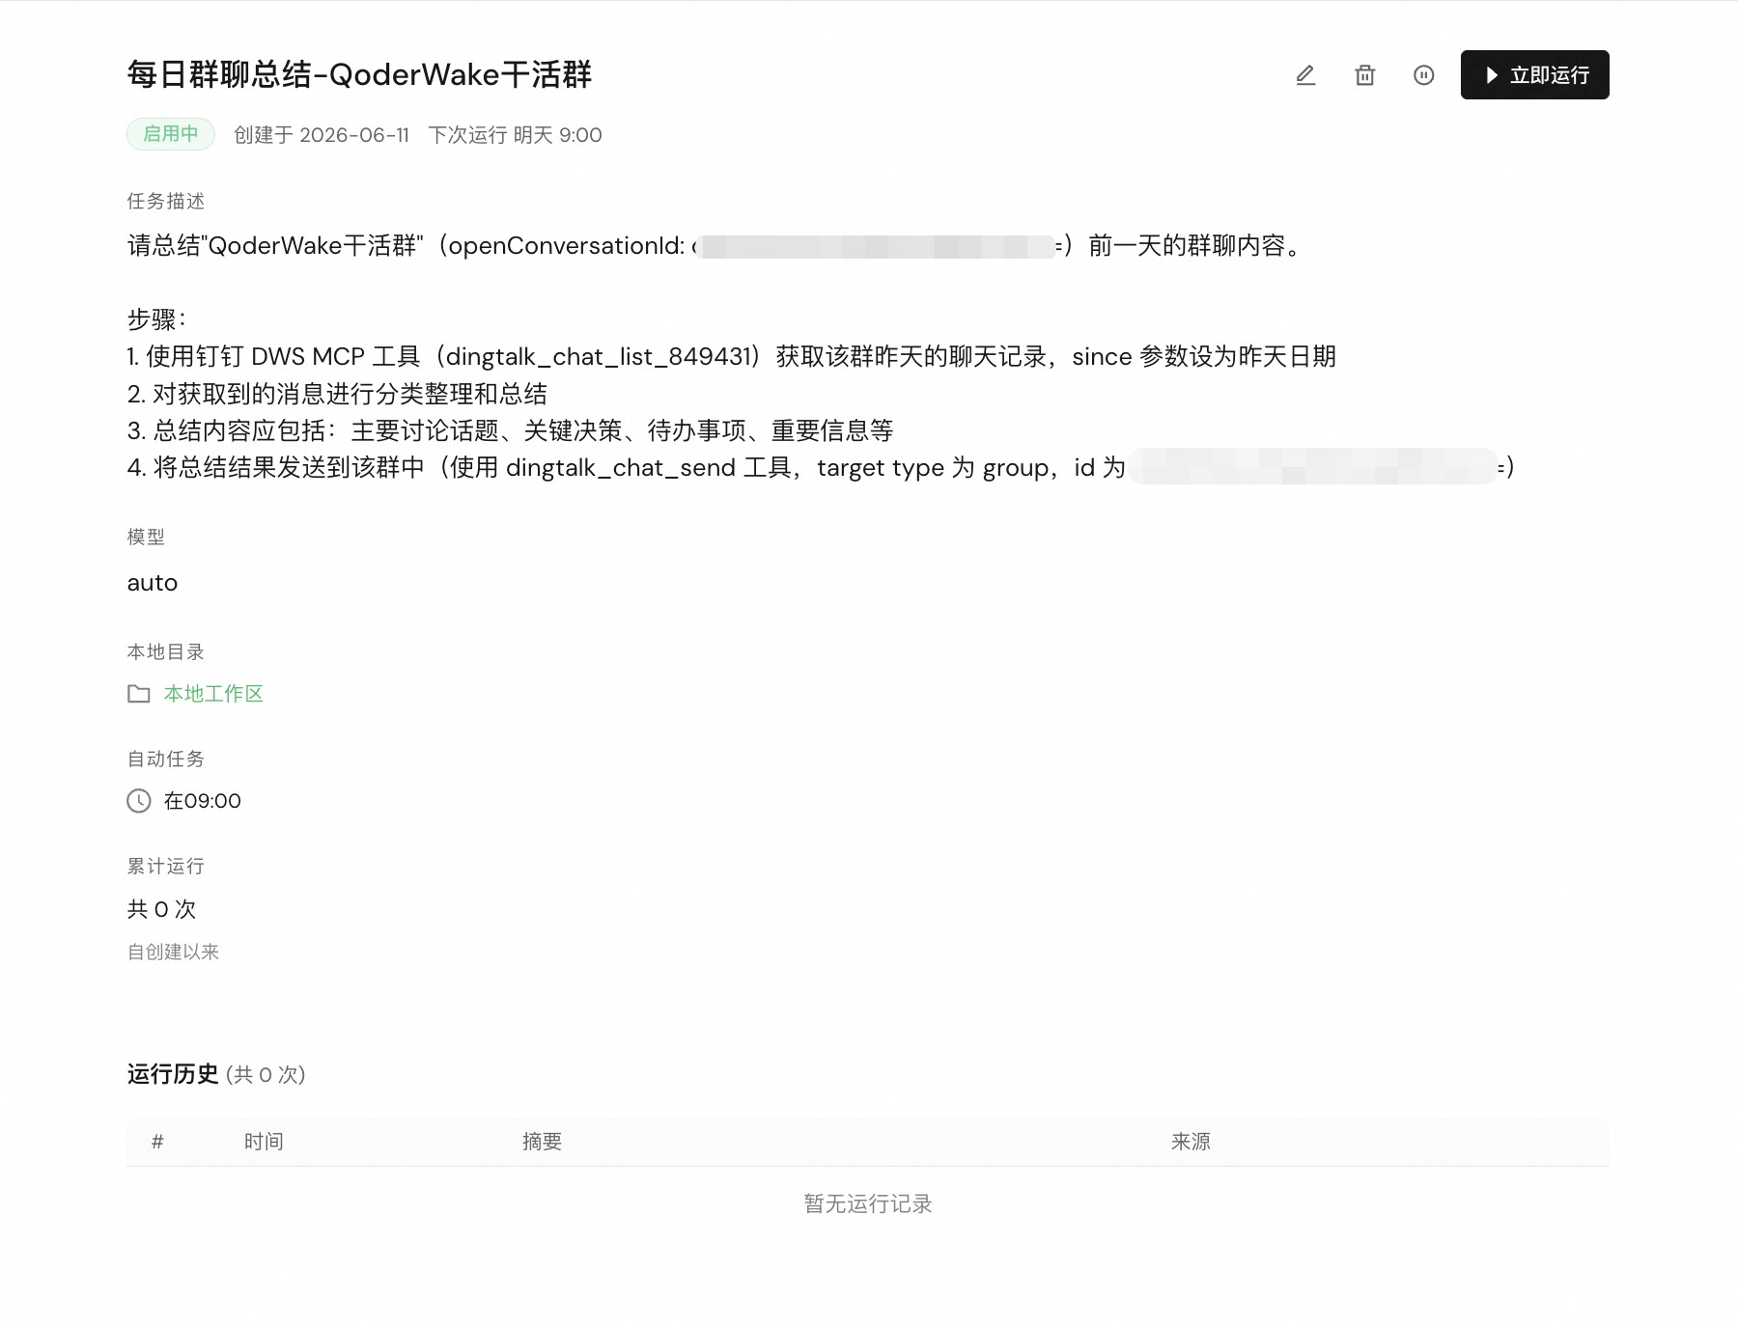The image size is (1738, 1326).
Task: Click the step line mentioning dingtalk_chat_send
Action: coord(821,468)
